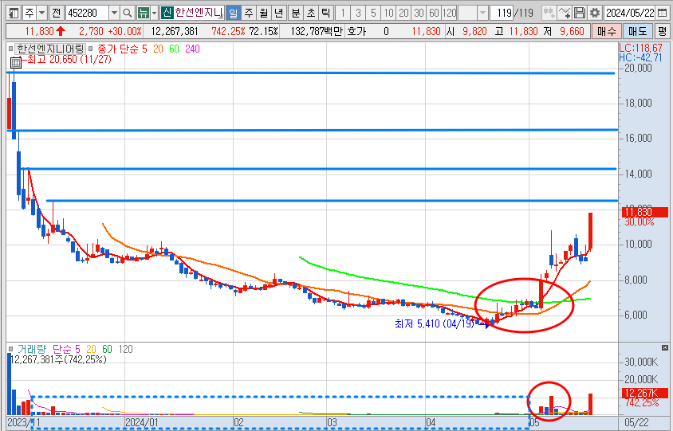Click the 매수 buy button
Viewport: 673px width, 431px height.
(x=607, y=31)
